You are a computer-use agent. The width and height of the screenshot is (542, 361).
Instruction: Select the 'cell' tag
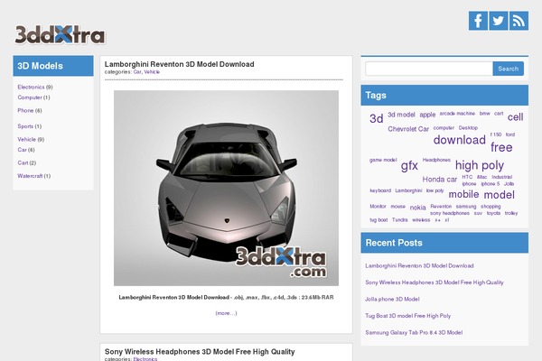coord(516,117)
